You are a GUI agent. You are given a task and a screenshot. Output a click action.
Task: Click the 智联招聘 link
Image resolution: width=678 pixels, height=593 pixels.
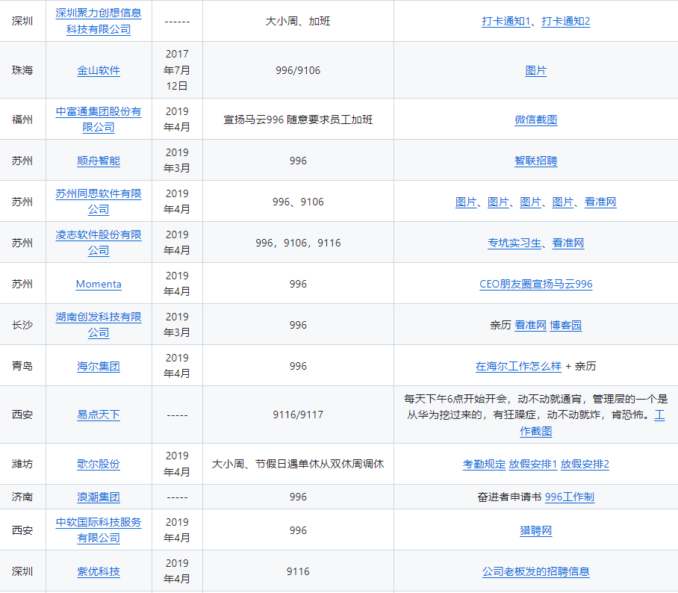(535, 161)
